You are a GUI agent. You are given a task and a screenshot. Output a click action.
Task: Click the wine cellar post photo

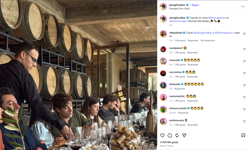click(78, 75)
